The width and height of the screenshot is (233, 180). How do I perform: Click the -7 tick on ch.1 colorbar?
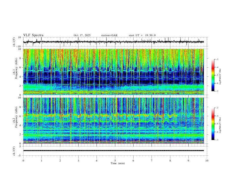click(x=217, y=91)
